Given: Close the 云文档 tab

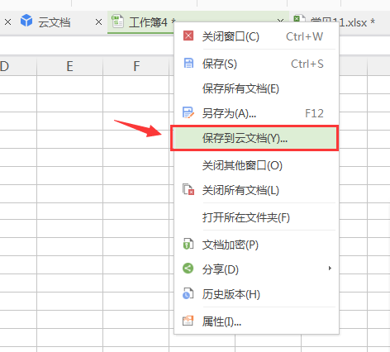Looking at the screenshot, I should [98, 22].
